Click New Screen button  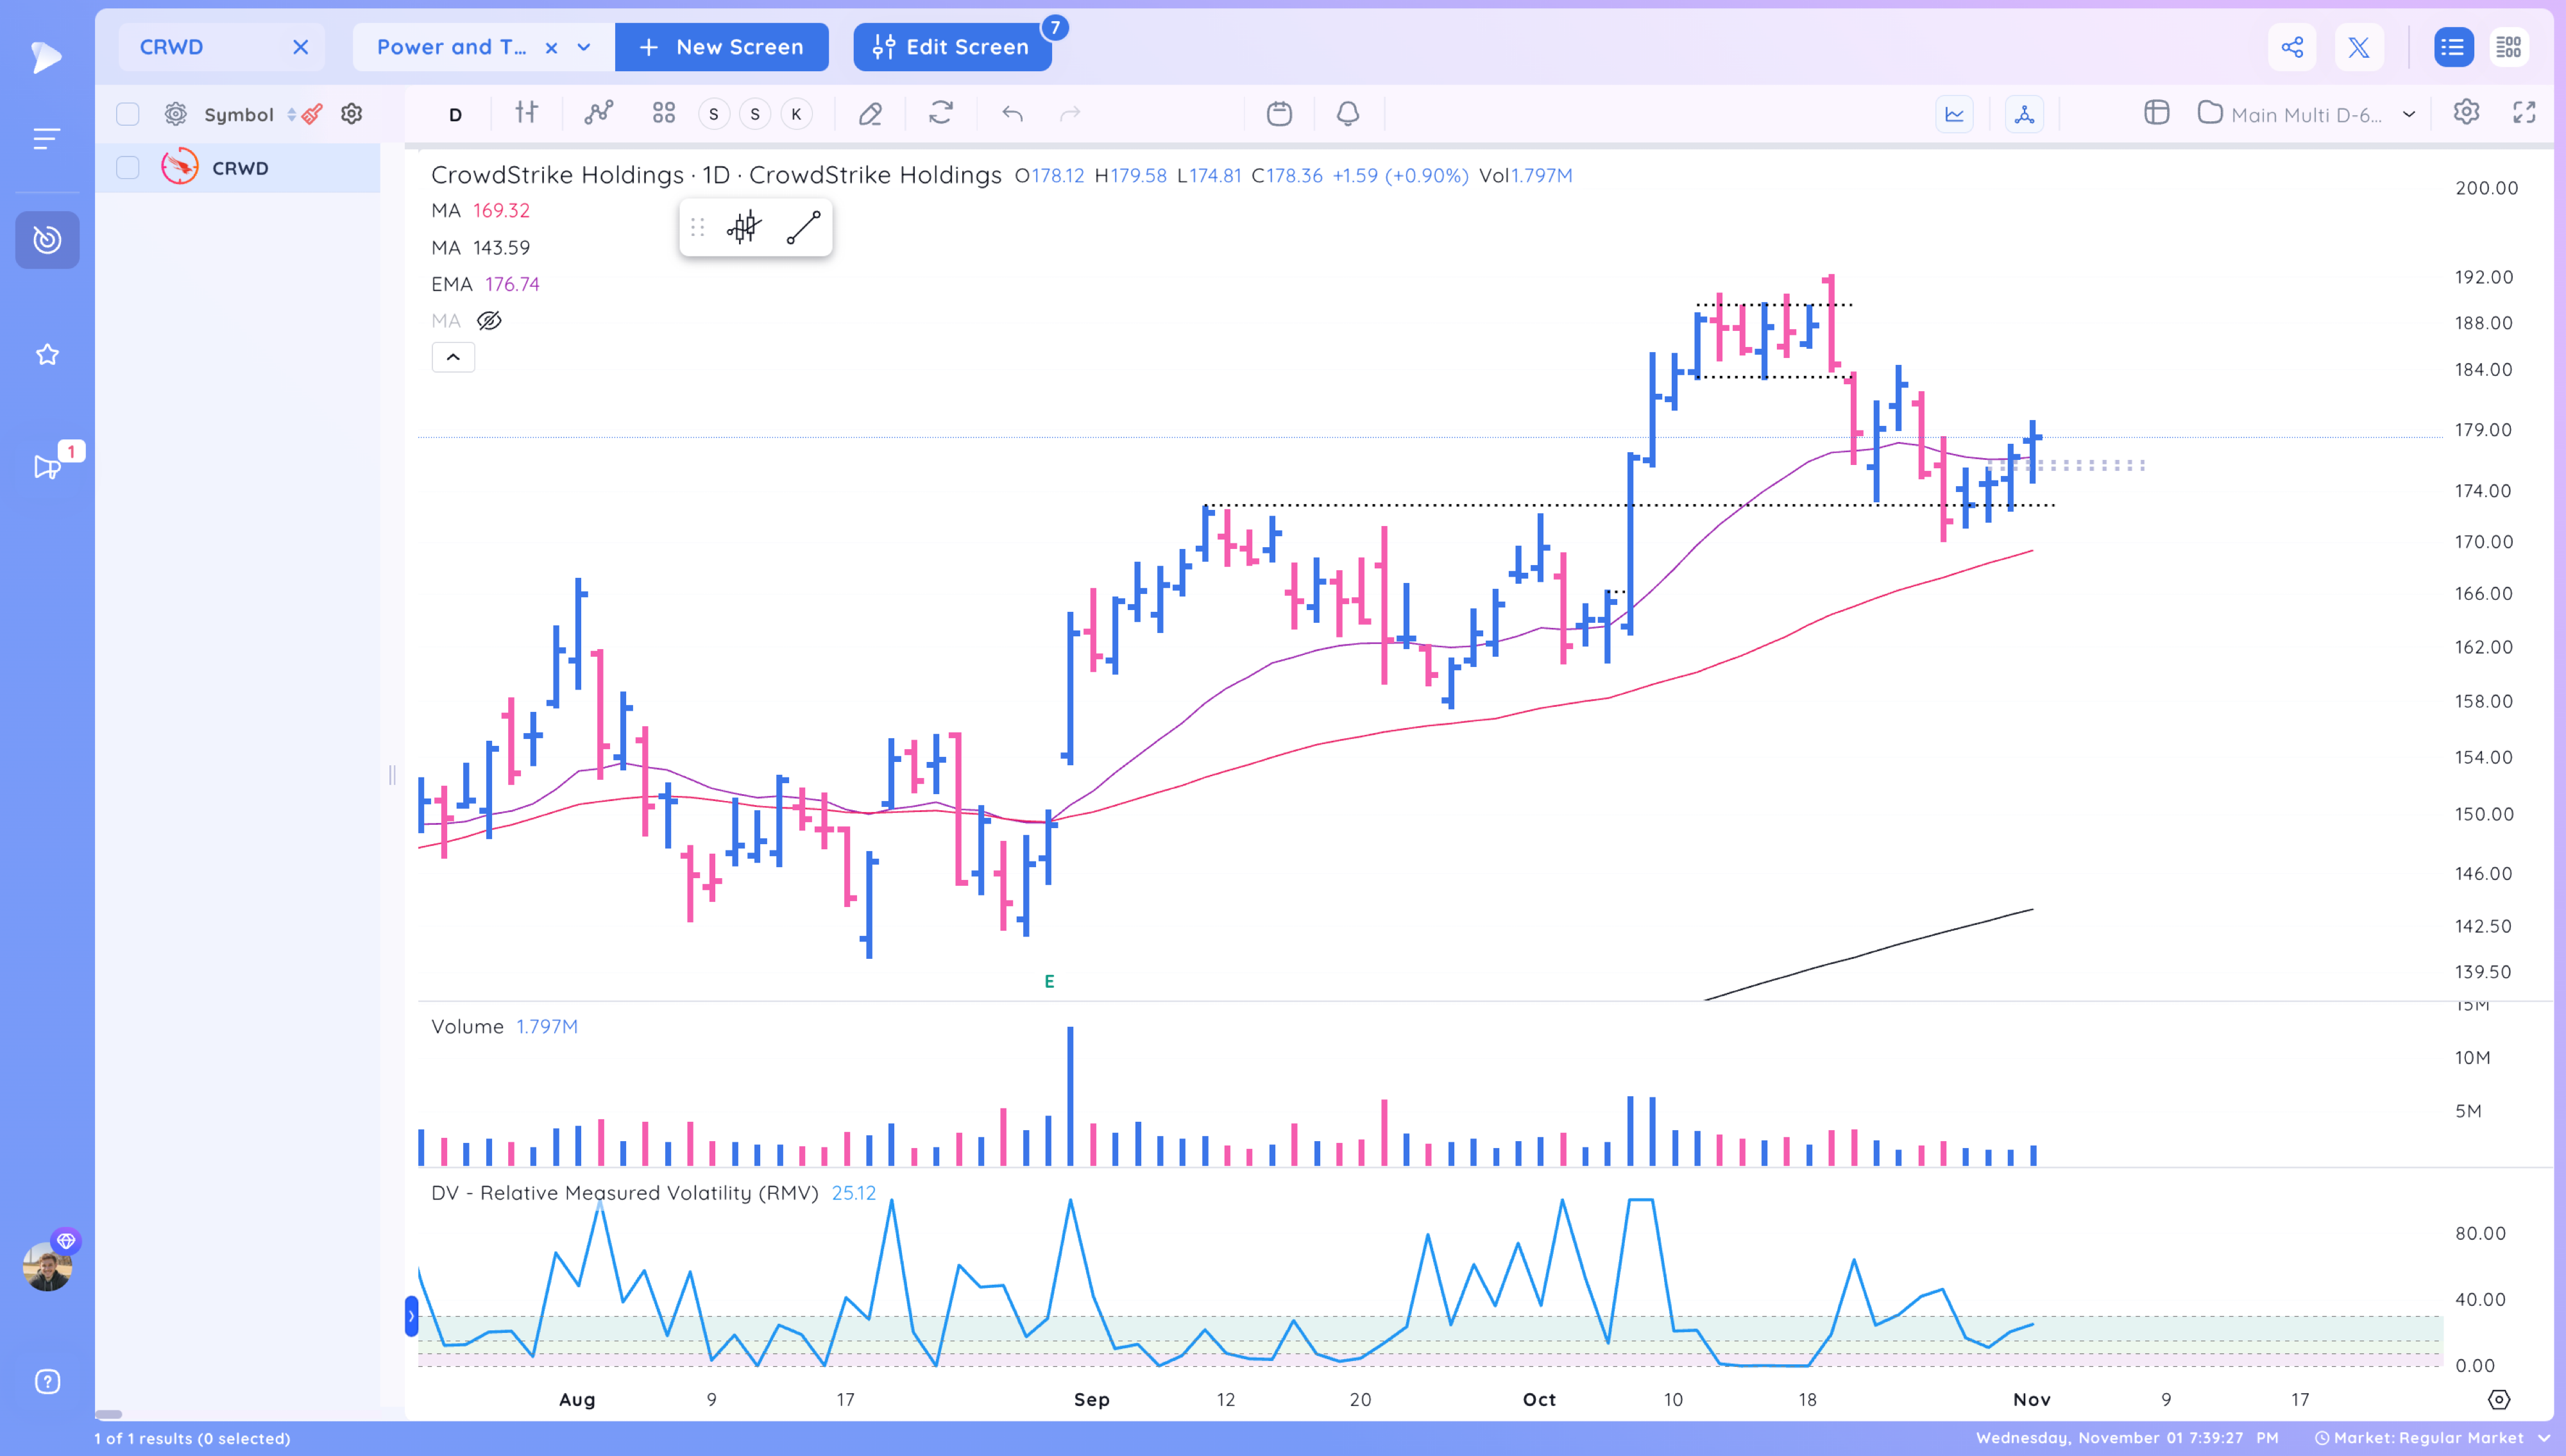[721, 47]
